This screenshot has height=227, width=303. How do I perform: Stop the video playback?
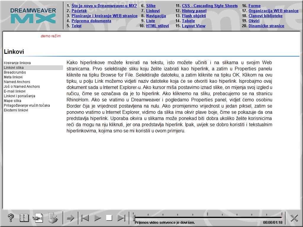pos(109,218)
